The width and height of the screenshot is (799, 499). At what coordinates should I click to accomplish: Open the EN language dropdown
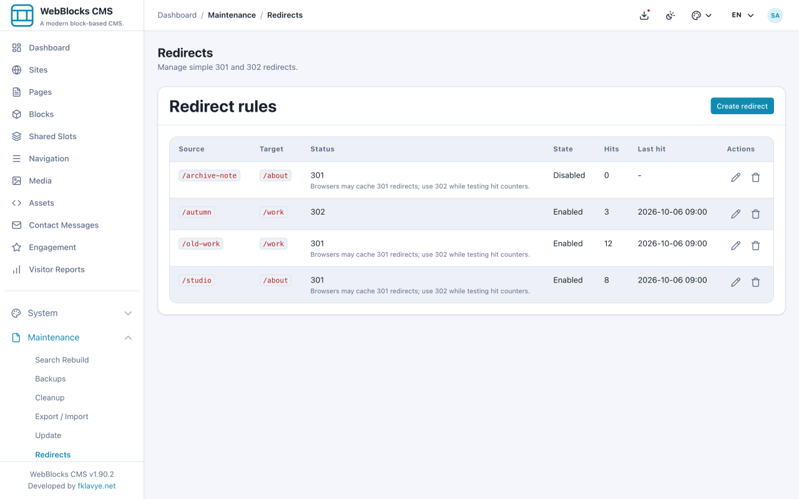(743, 15)
